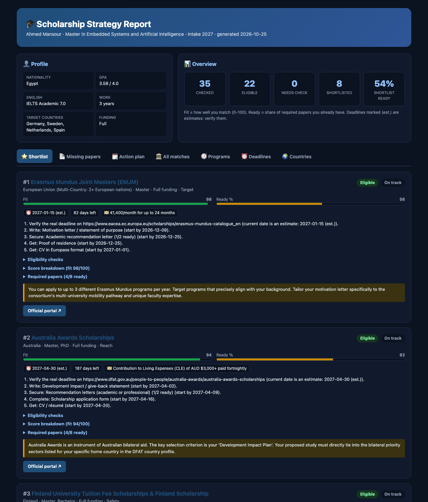
Task: Click the money icon beside €1,400/month
Action: tap(106, 213)
